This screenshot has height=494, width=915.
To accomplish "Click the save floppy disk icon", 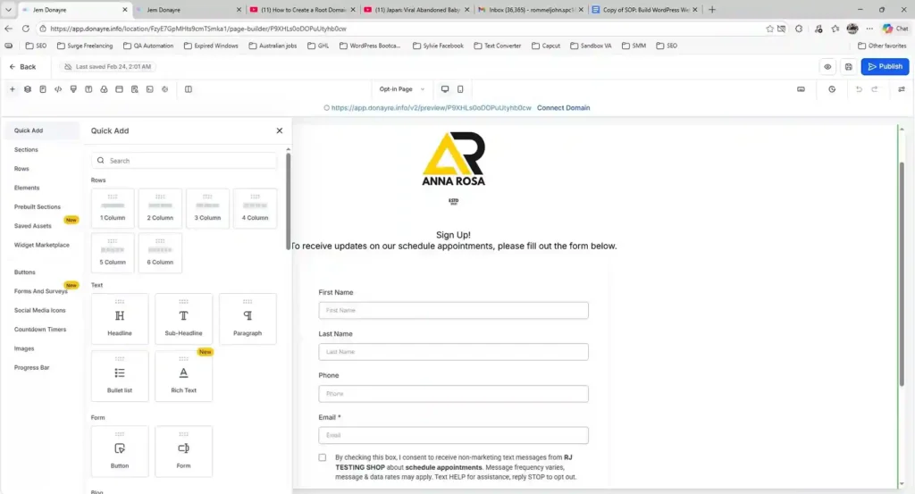I will 849,66.
